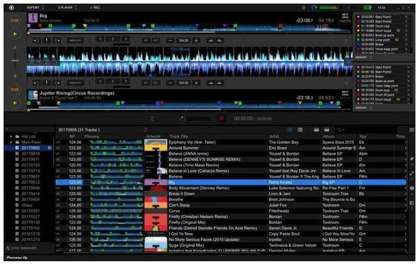Open the search filter dropdown arrow
The height and width of the screenshot is (266, 419).
(x=344, y=130)
